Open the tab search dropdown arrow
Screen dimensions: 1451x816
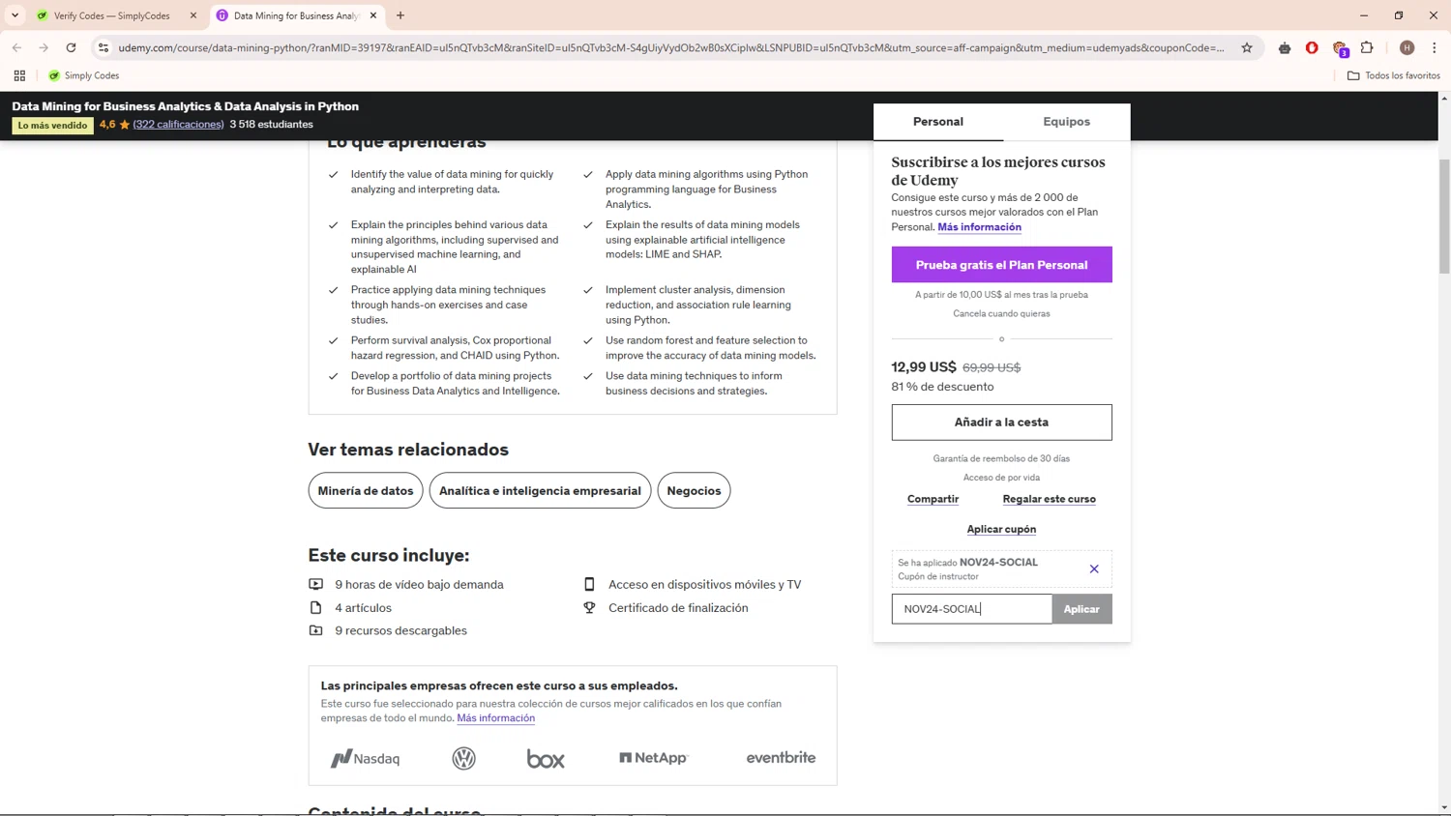[15, 15]
